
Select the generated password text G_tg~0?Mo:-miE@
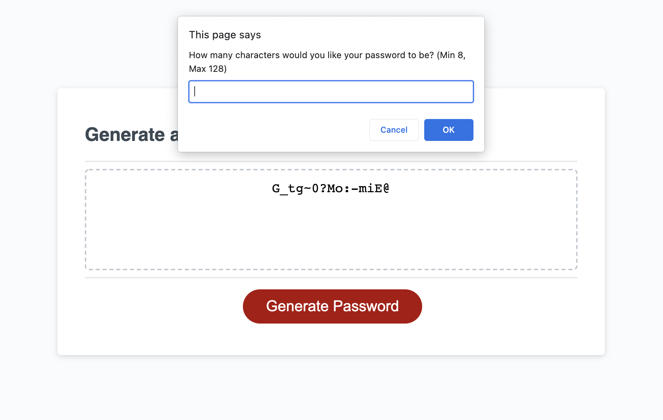[330, 188]
